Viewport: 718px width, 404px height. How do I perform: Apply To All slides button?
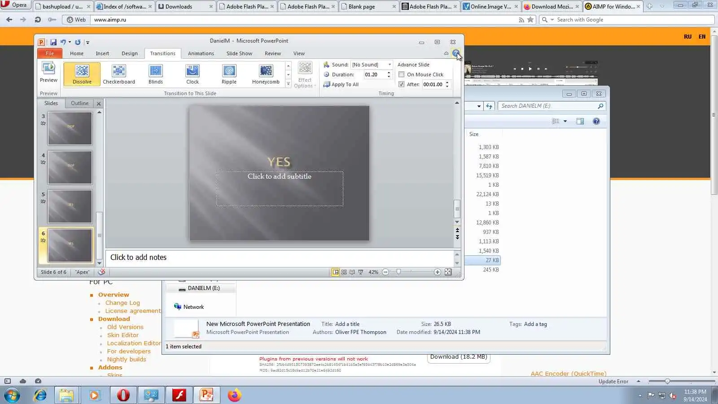pos(341,84)
